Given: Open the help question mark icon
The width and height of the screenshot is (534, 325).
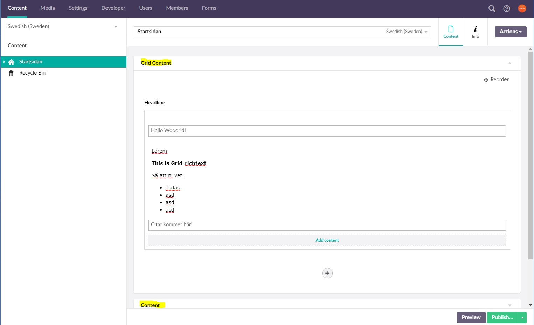Looking at the screenshot, I should tap(506, 8).
